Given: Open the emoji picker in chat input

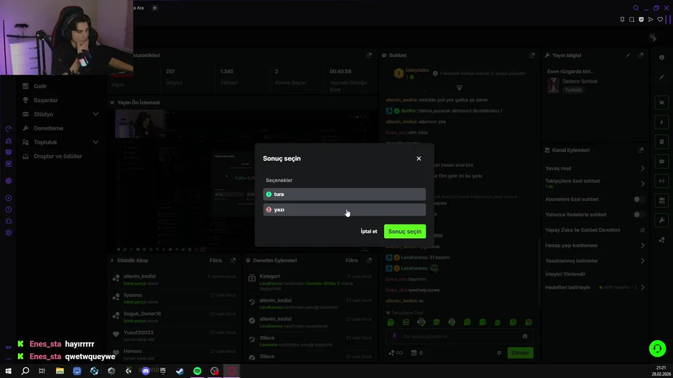Looking at the screenshot, I should (x=525, y=337).
